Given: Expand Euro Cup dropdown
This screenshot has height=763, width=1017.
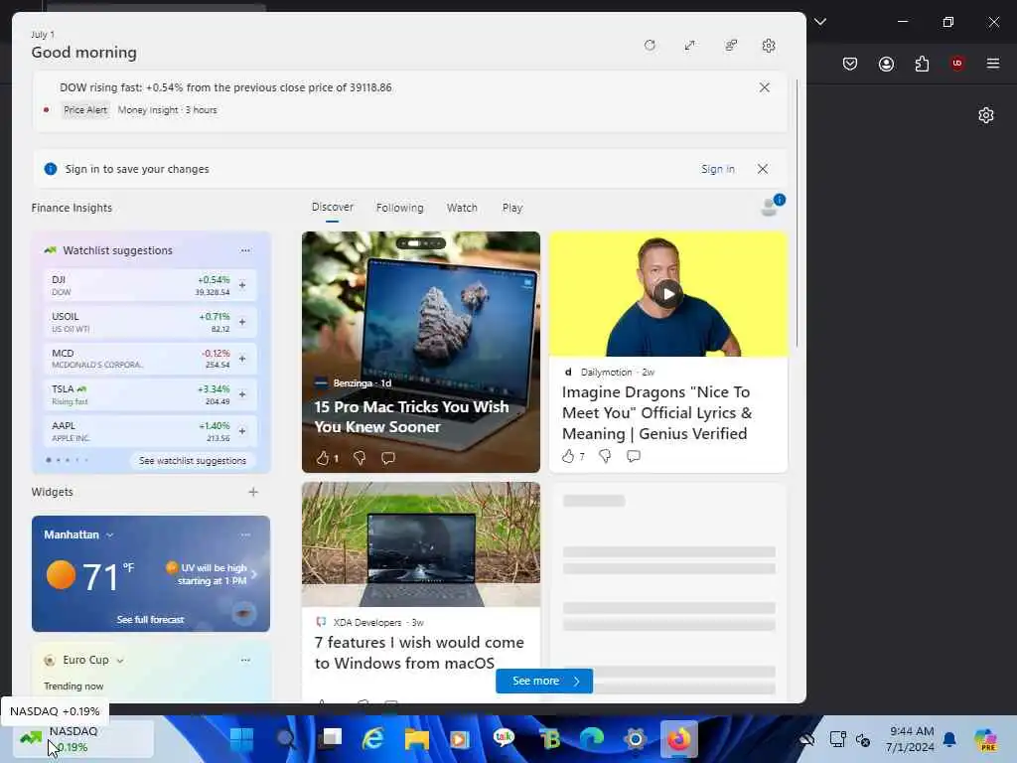Looking at the screenshot, I should [120, 661].
